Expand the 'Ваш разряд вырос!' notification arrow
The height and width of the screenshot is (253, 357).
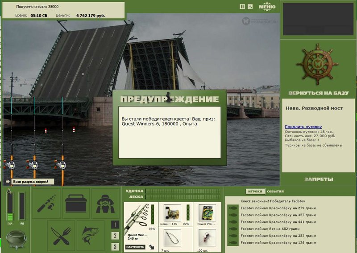[8, 181]
